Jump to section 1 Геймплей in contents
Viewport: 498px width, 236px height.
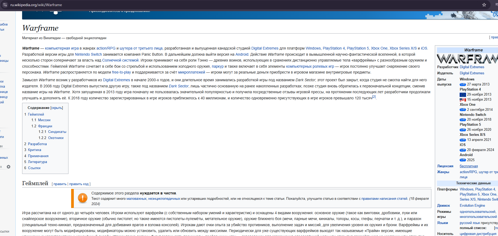tap(36, 115)
